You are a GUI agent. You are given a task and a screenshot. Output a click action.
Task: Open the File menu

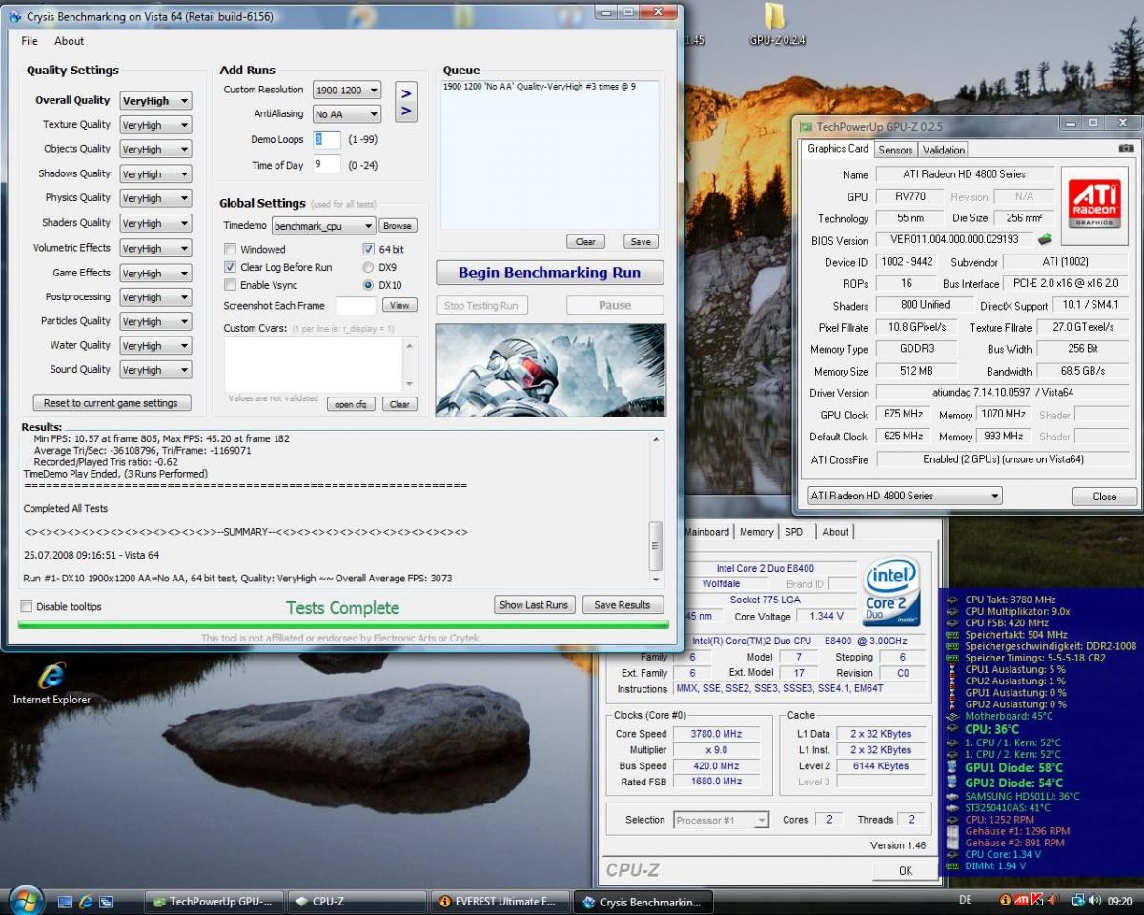tap(30, 41)
